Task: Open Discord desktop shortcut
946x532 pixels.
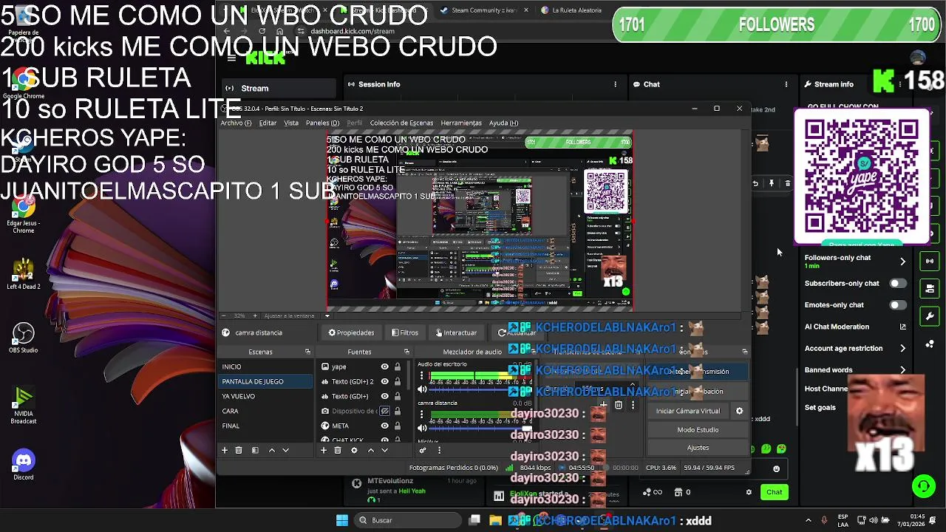Action: (x=24, y=465)
